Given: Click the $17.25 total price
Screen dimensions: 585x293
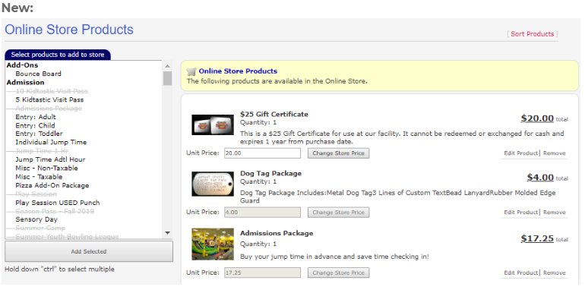Looking at the screenshot, I should [x=537, y=238].
